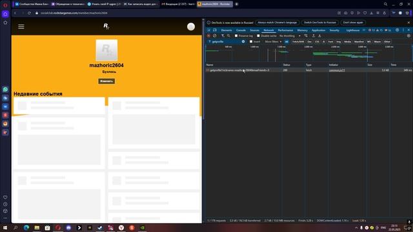The image size is (413, 232).
Task: Select the All request type filter
Action: point(287,41)
